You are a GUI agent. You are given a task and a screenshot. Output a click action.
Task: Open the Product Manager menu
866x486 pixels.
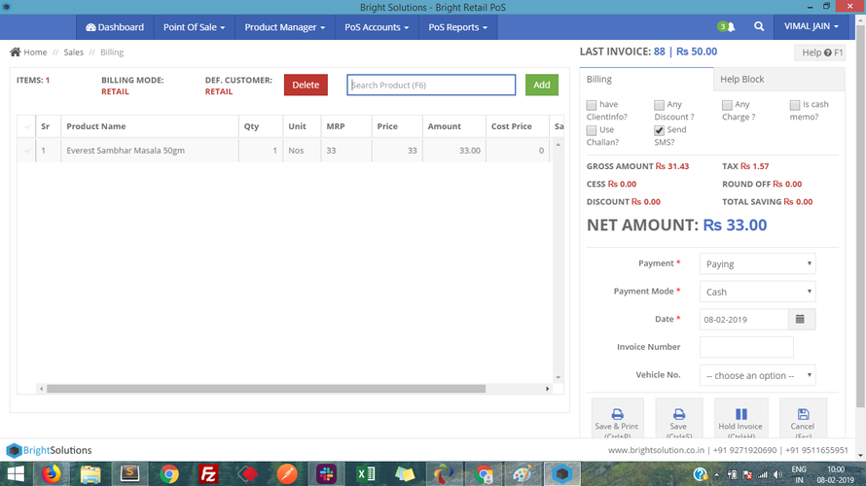pyautogui.click(x=284, y=27)
